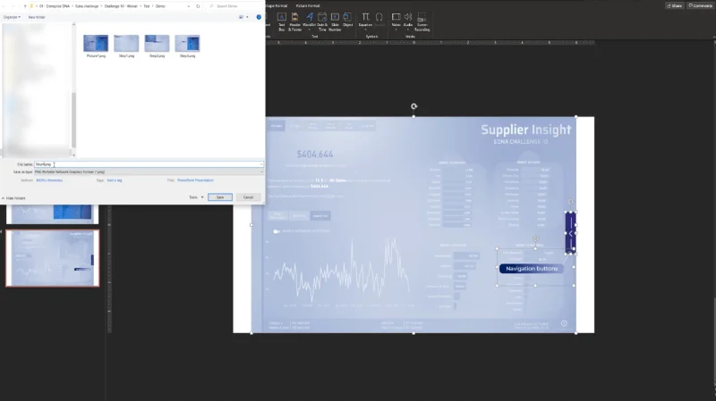This screenshot has width=716, height=401.
Task: Expand the File name history dropdown
Action: tap(261, 164)
